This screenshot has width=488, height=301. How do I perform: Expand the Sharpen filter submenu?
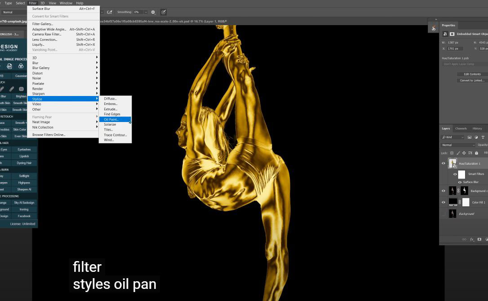63,94
